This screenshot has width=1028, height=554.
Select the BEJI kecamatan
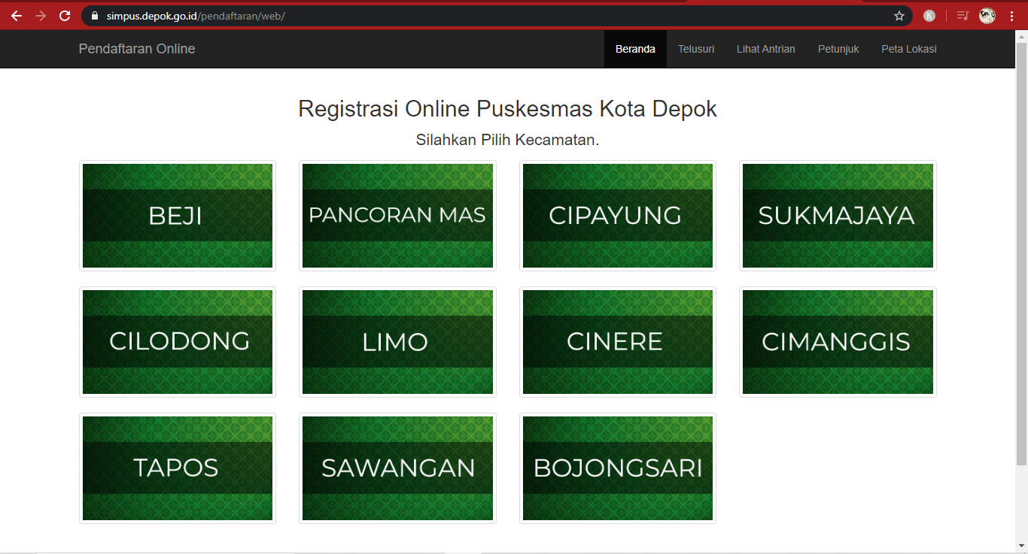pos(177,216)
